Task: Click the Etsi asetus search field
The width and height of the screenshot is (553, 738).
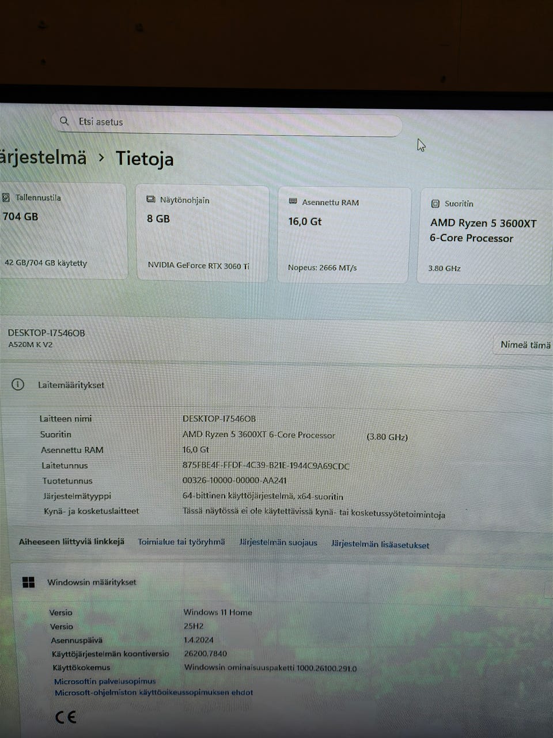Action: pyautogui.click(x=228, y=123)
